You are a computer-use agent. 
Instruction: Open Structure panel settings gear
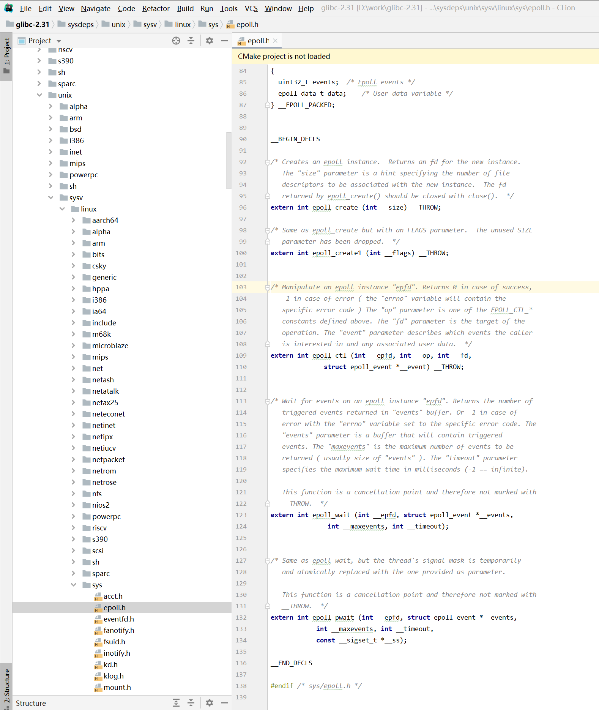(210, 703)
